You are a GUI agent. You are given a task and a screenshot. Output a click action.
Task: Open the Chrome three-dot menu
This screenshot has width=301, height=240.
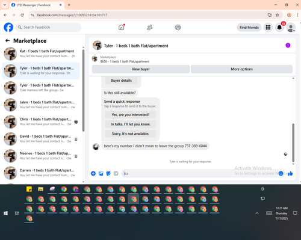tap(297, 15)
